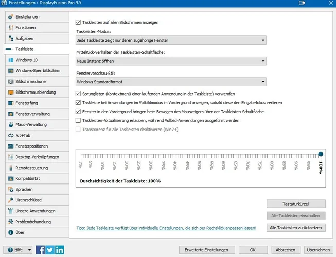336x257 pixels.
Task: Open the Tipp link about individual settings
Action: pyautogui.click(x=167, y=228)
